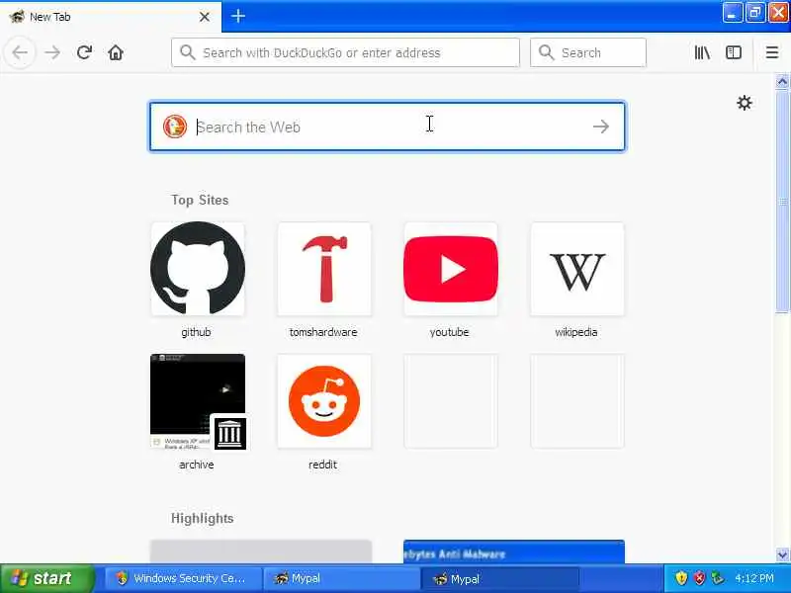The image size is (791, 593).
Task: Focus the toolbar Search field
Action: (587, 52)
